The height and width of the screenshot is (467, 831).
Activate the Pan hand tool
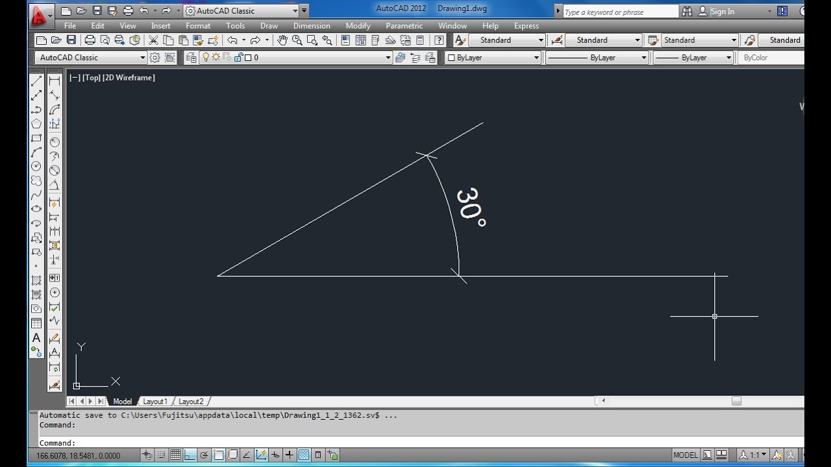pyautogui.click(x=282, y=40)
